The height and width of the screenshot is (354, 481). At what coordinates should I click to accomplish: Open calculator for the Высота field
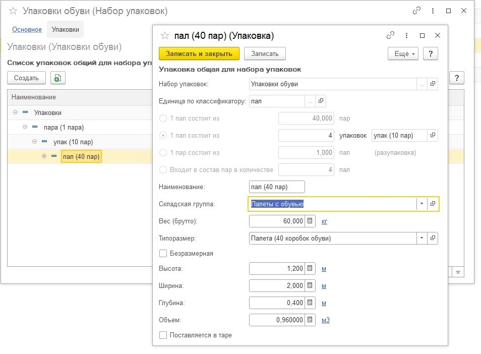[311, 268]
